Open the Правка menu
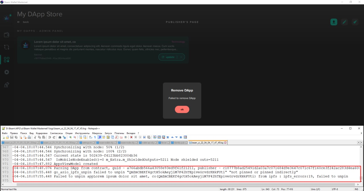The width and height of the screenshot is (364, 191). coord(14,133)
